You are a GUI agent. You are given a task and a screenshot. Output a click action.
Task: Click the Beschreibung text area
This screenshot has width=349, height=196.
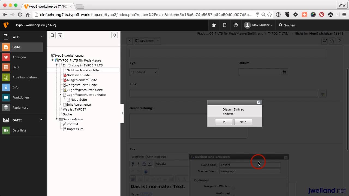188,126
